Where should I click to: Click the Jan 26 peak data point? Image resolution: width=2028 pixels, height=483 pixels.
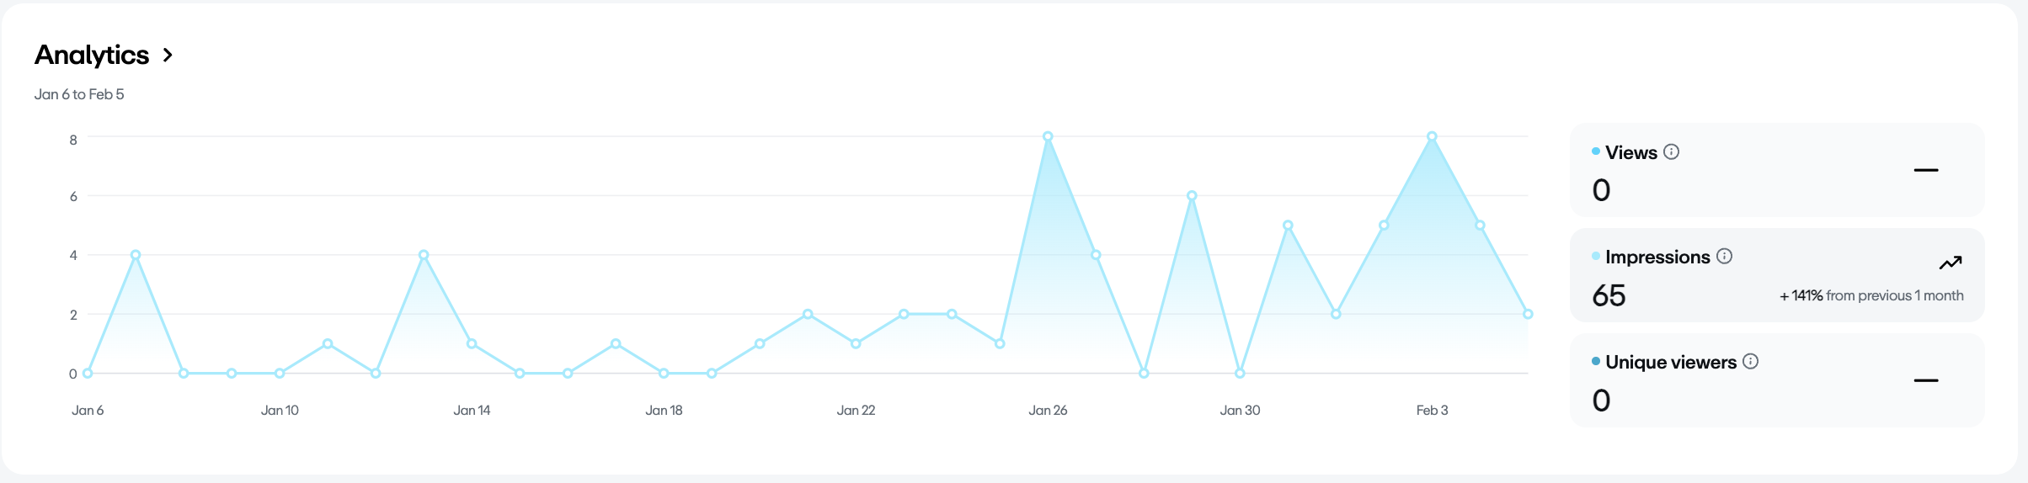(x=1048, y=136)
